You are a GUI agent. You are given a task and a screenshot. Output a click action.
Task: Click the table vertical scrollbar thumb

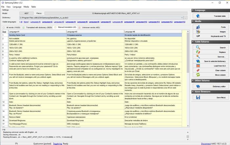click(x=188, y=53)
